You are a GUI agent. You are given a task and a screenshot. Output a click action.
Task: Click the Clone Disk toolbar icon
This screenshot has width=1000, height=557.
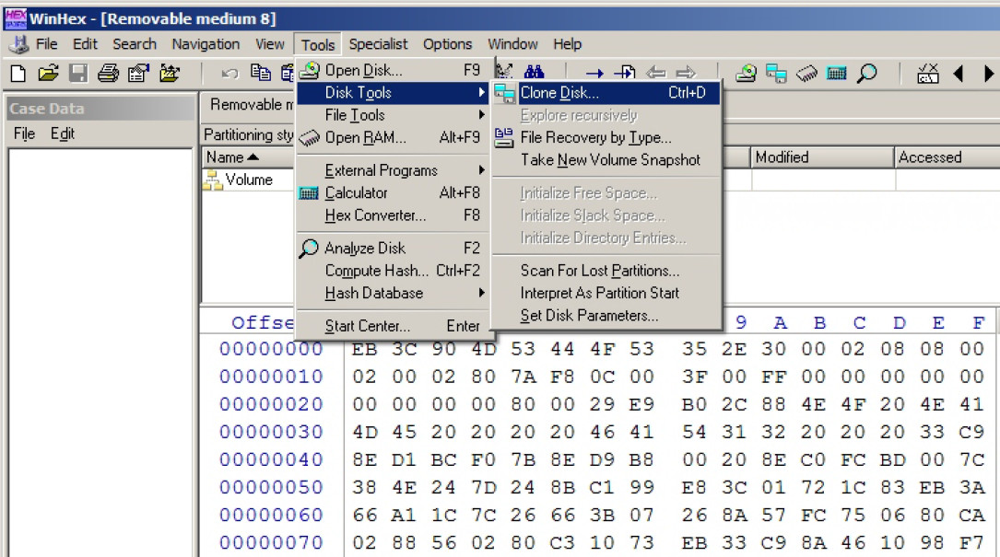coord(776,74)
